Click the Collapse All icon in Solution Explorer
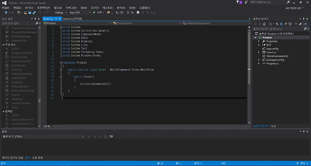Image resolution: width=311 pixels, height=166 pixels. (x=286, y=24)
